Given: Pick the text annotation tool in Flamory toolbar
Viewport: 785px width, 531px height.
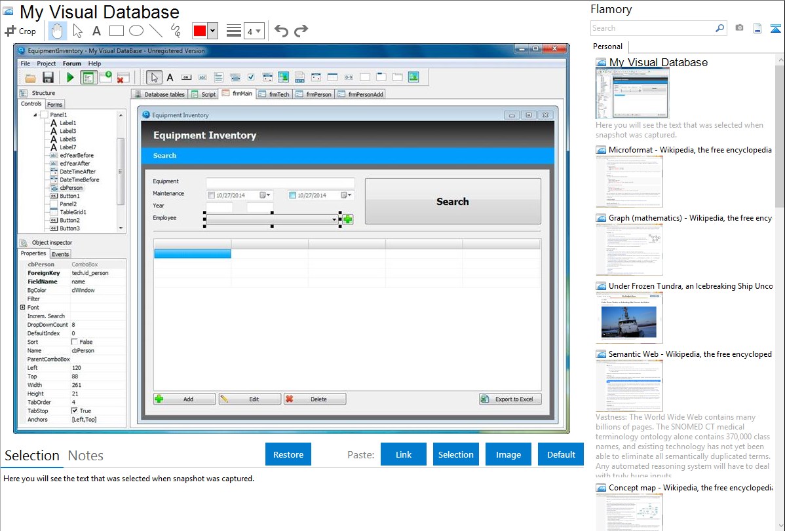Looking at the screenshot, I should click(x=96, y=31).
